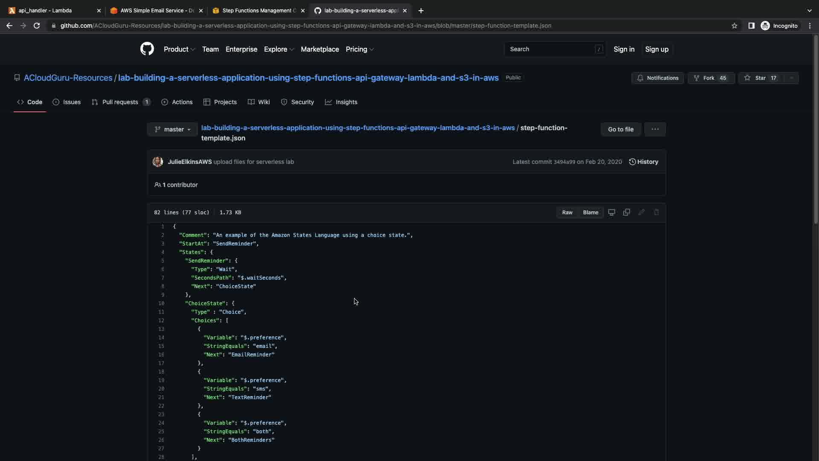Bookmark this page with star icon
This screenshot has width=819, height=461.
point(734,26)
